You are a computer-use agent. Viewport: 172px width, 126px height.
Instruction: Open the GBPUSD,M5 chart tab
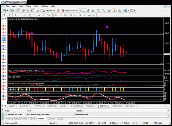coord(130,106)
